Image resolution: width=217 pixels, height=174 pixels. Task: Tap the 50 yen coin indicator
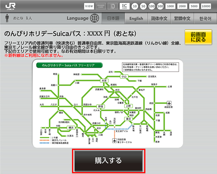click(143, 6)
